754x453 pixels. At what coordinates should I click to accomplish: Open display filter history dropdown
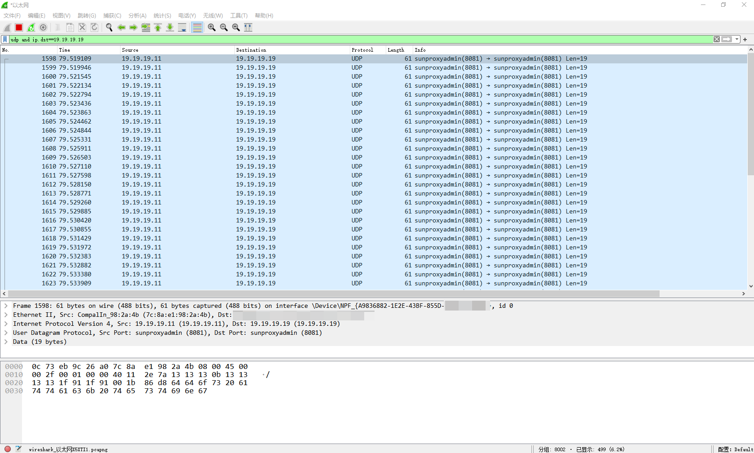(736, 40)
